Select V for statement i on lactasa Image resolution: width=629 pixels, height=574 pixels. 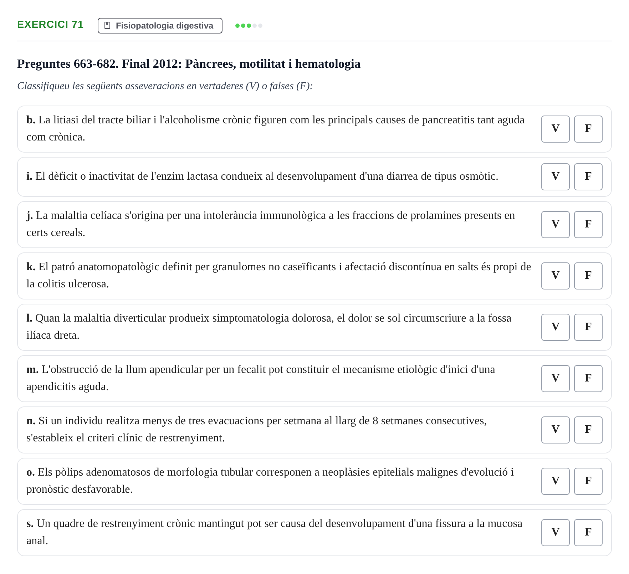pos(555,177)
